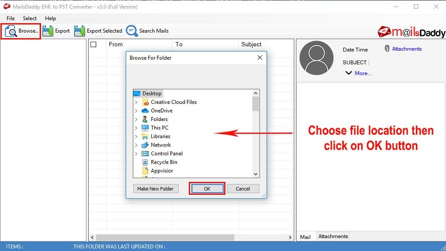446x251 pixels.
Task: Click the Desktop folder icon
Action: (137, 93)
